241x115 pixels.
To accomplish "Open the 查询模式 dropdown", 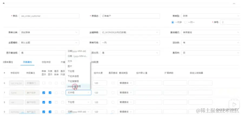I will (211, 32).
